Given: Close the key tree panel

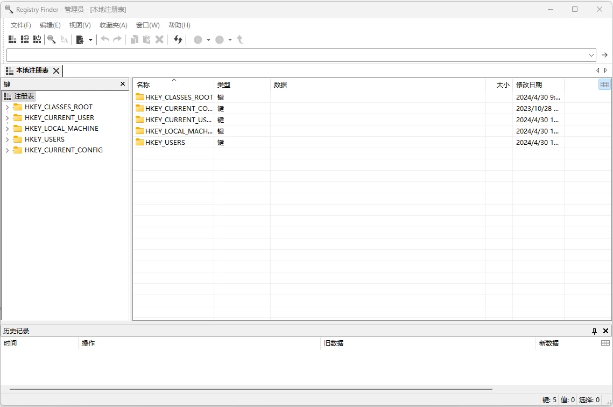Looking at the screenshot, I should 122,84.
